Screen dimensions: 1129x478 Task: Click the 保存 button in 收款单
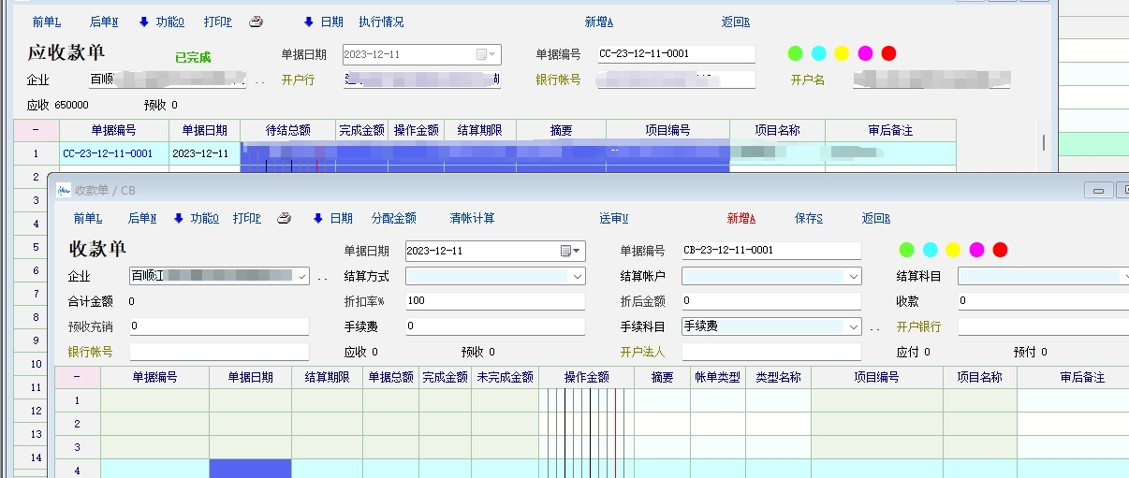pyautogui.click(x=808, y=219)
